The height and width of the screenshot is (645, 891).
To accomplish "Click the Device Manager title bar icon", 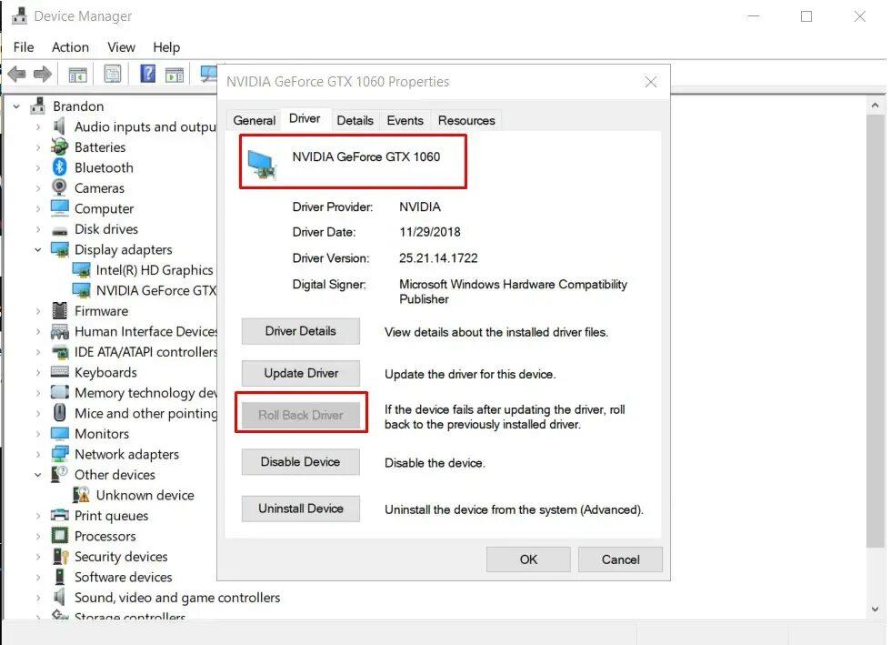I will [x=19, y=15].
